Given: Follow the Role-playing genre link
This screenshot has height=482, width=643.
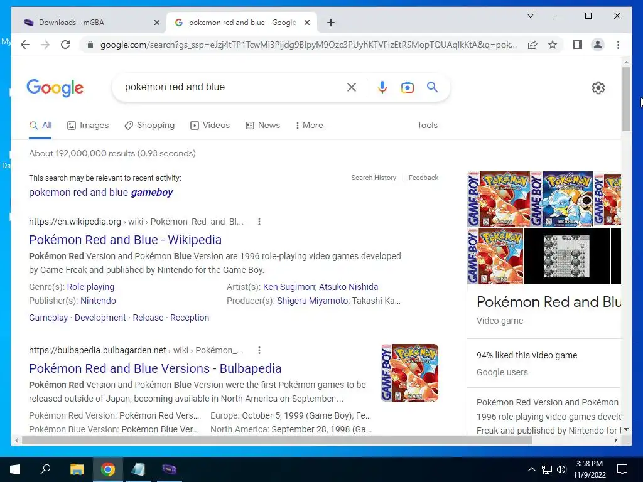Looking at the screenshot, I should pos(90,287).
